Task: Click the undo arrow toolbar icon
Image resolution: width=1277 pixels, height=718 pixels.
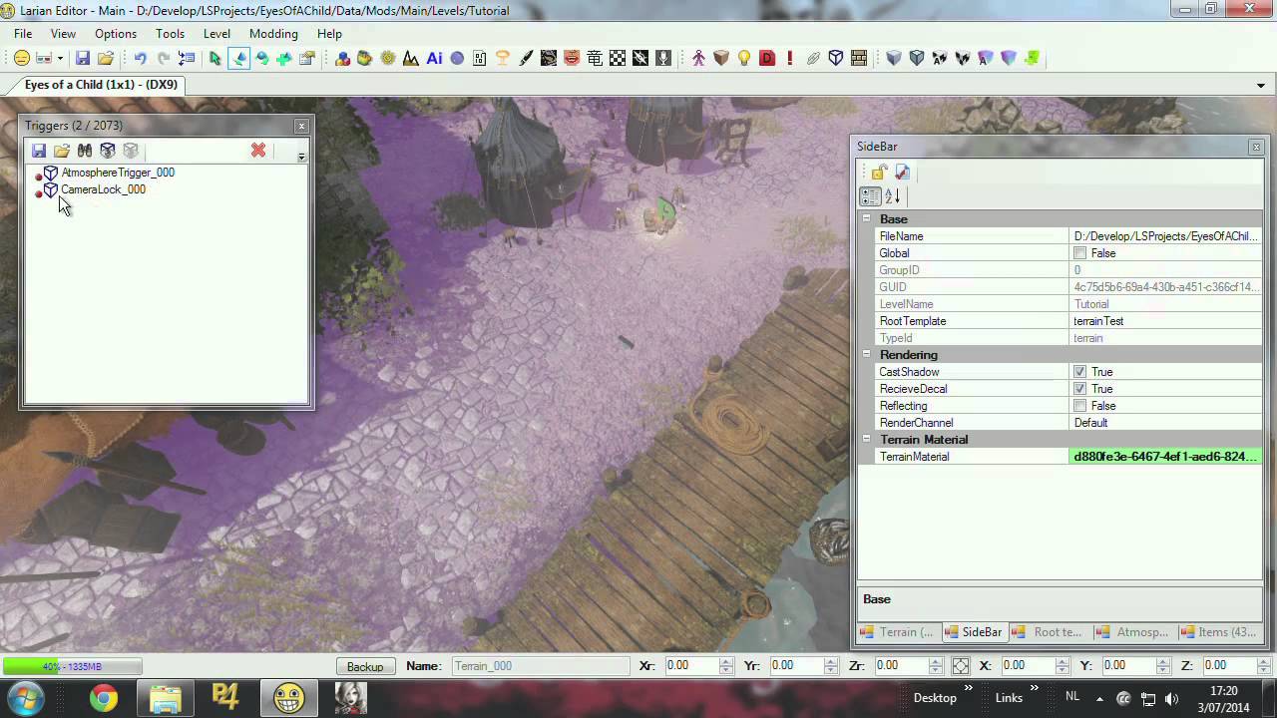Action: [141, 59]
